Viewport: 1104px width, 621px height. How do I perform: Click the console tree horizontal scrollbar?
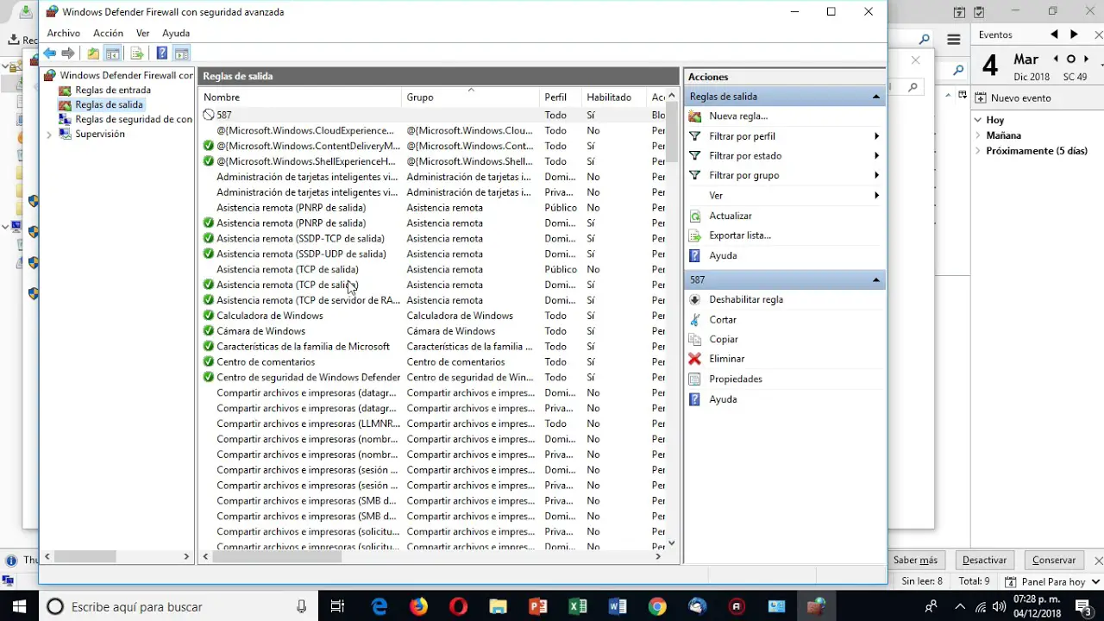pyautogui.click(x=85, y=557)
